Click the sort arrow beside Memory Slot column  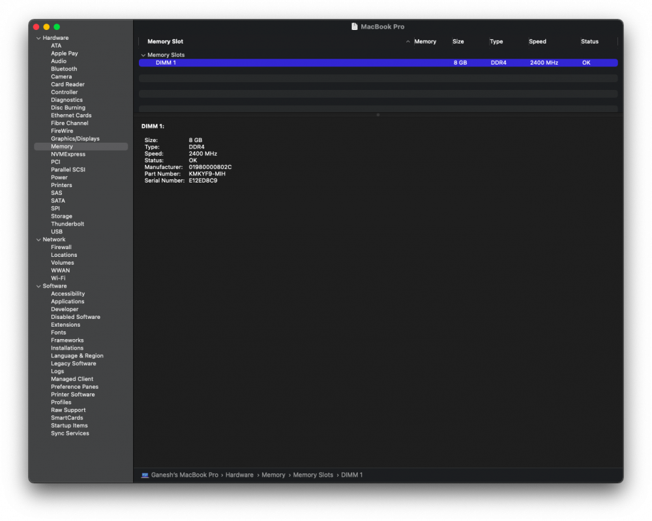(x=407, y=42)
